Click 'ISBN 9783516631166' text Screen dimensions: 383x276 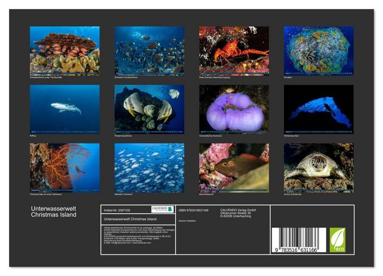click(x=194, y=210)
